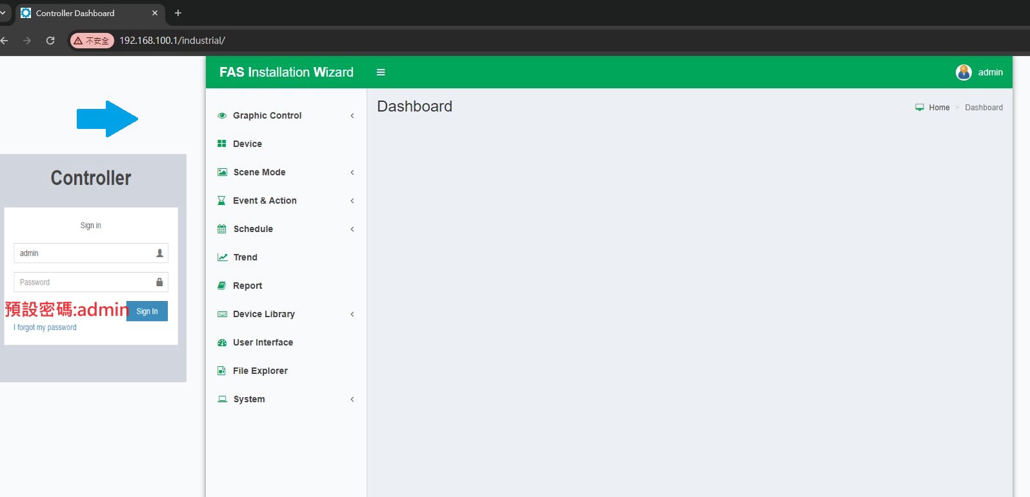
Task: Click the 'I forgot my password' link
Action: click(x=45, y=327)
